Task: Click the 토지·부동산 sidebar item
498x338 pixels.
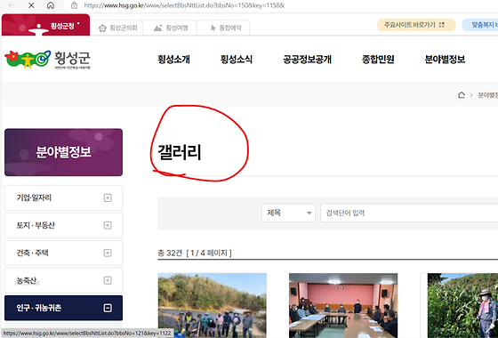Action: point(63,225)
